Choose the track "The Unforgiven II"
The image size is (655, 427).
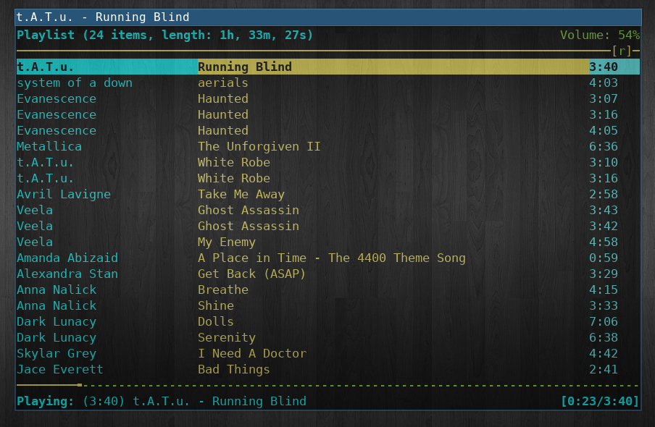259,146
